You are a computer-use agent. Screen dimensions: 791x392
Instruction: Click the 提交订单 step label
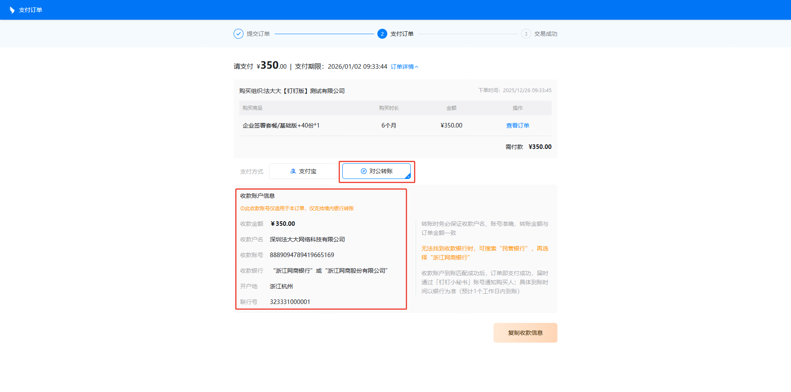(258, 34)
